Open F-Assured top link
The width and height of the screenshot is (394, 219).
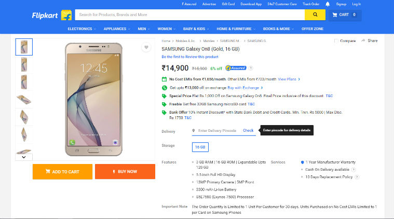tap(189, 4)
